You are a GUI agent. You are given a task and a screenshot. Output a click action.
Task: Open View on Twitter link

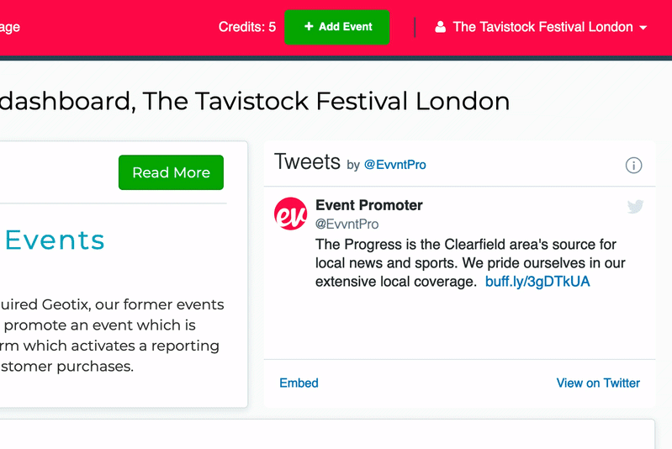598,383
